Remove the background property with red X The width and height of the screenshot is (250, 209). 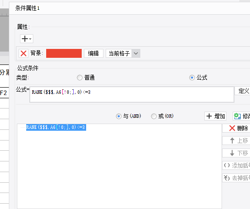pyautogui.click(x=24, y=53)
